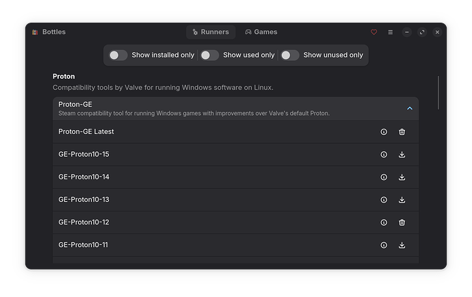
Task: Turn on the Show unused only switch
Action: [x=290, y=55]
